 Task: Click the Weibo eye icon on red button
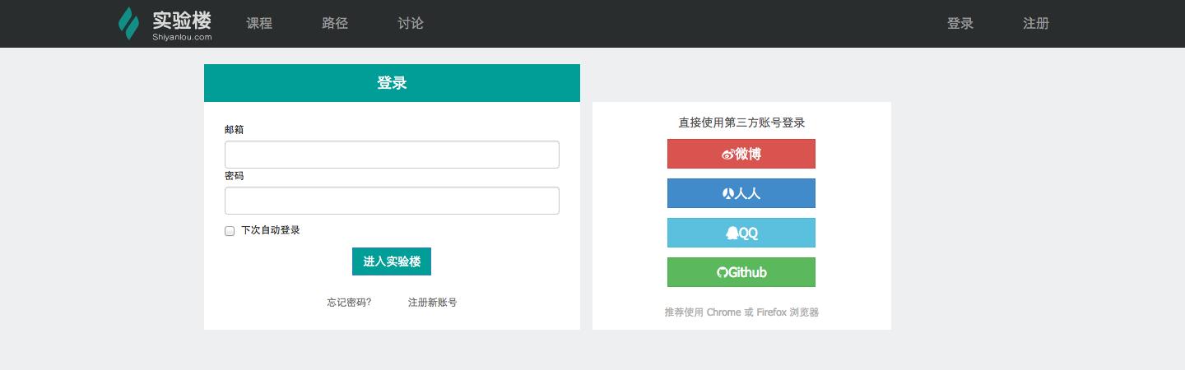pos(728,154)
